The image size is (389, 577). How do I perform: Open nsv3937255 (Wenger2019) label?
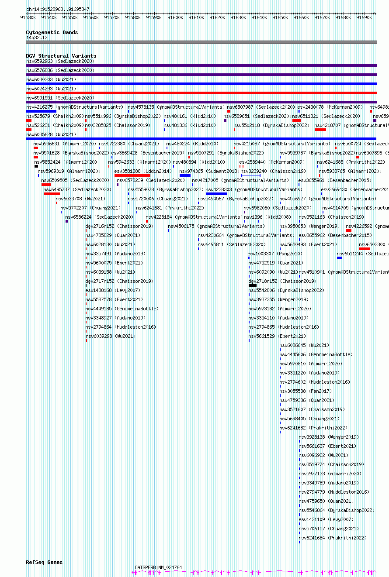coord(278,299)
